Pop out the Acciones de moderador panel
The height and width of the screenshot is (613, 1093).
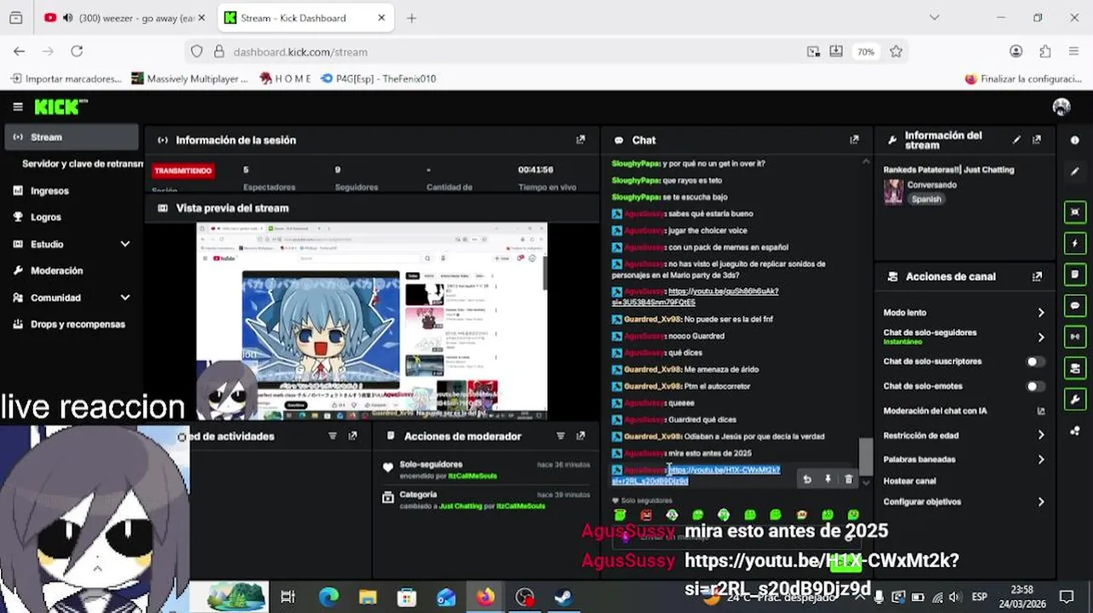coord(581,436)
